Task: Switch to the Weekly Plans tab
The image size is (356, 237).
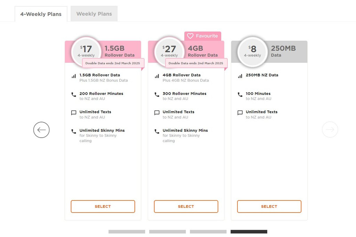Action: pos(94,14)
